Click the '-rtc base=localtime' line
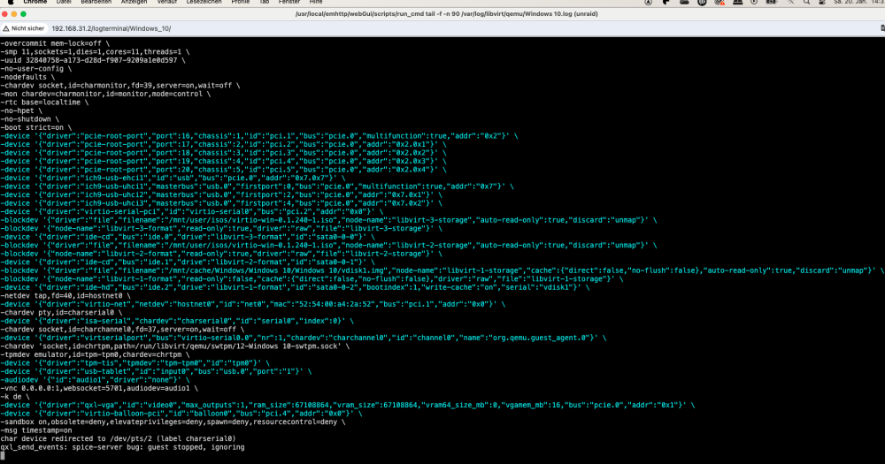885x464 pixels. pyautogui.click(x=44, y=103)
